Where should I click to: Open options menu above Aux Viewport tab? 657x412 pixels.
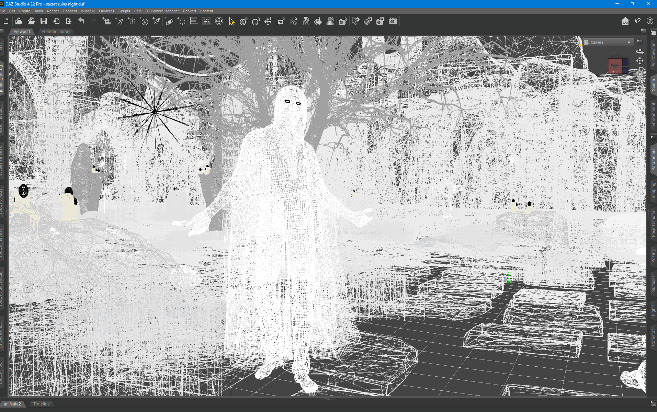pos(653,33)
